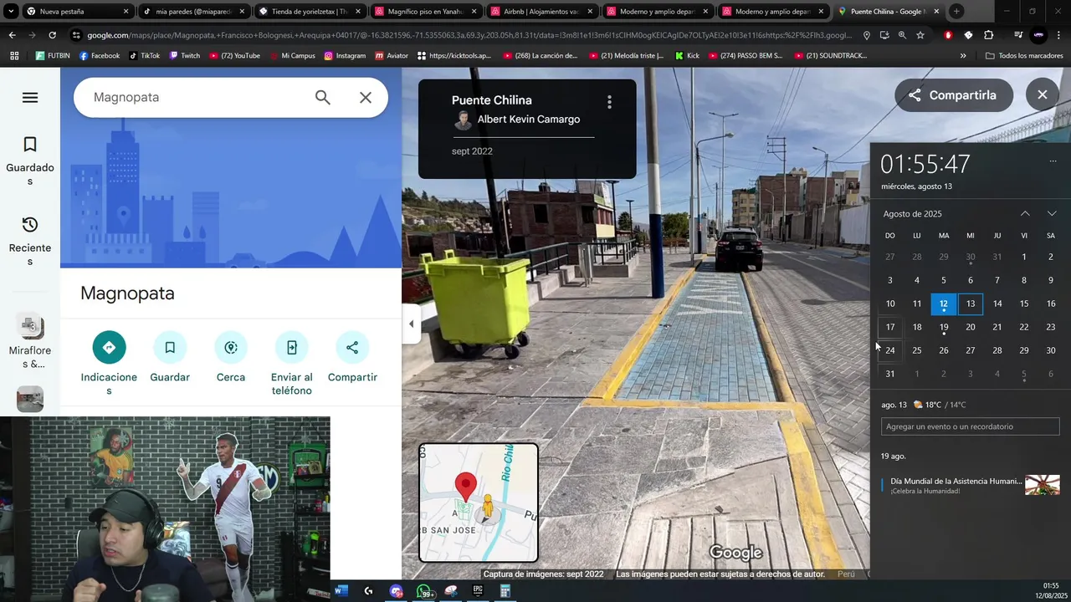Open Discord from the taskbar
The width and height of the screenshot is (1071, 602).
click(x=396, y=591)
